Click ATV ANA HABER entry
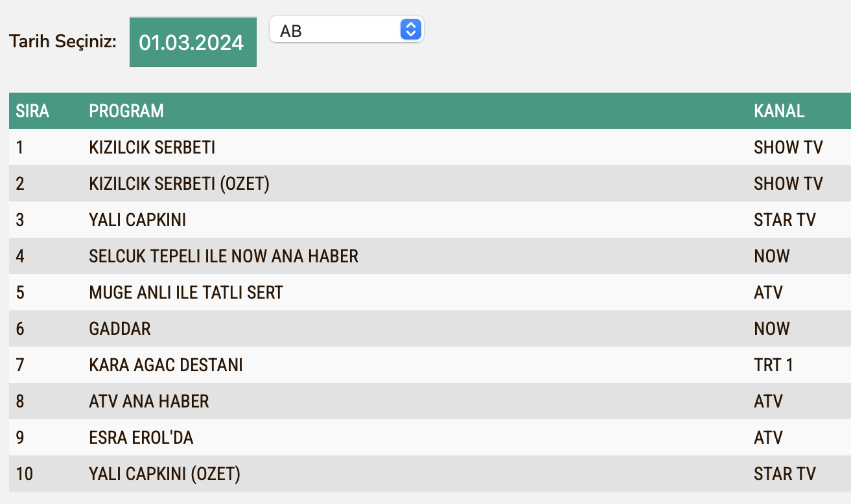 click(148, 401)
